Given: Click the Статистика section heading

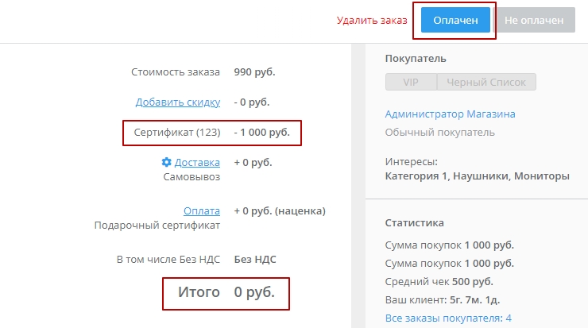Looking at the screenshot, I should tap(414, 222).
